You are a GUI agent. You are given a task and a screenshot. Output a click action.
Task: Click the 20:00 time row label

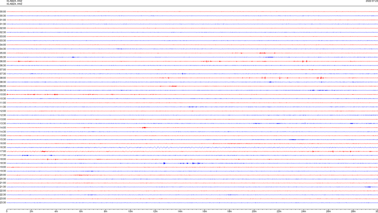3,175
